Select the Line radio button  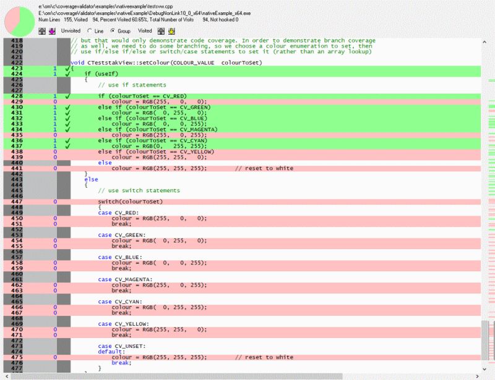90,32
